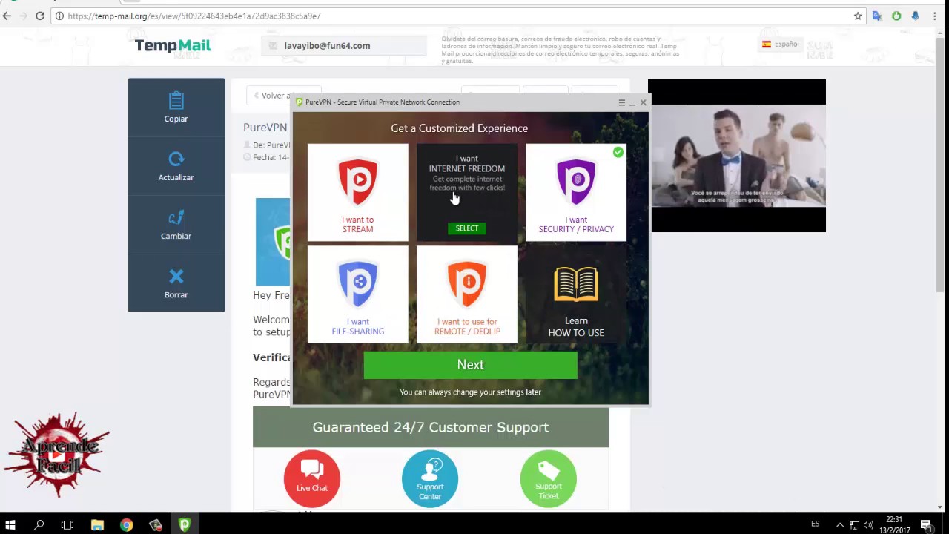The width and height of the screenshot is (949, 534).
Task: Click the browser back arrow
Action: 7,16
